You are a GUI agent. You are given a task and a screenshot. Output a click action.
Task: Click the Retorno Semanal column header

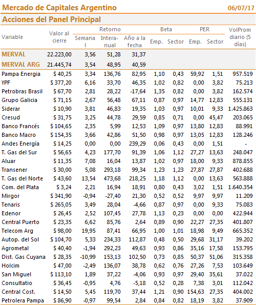coord(85,42)
